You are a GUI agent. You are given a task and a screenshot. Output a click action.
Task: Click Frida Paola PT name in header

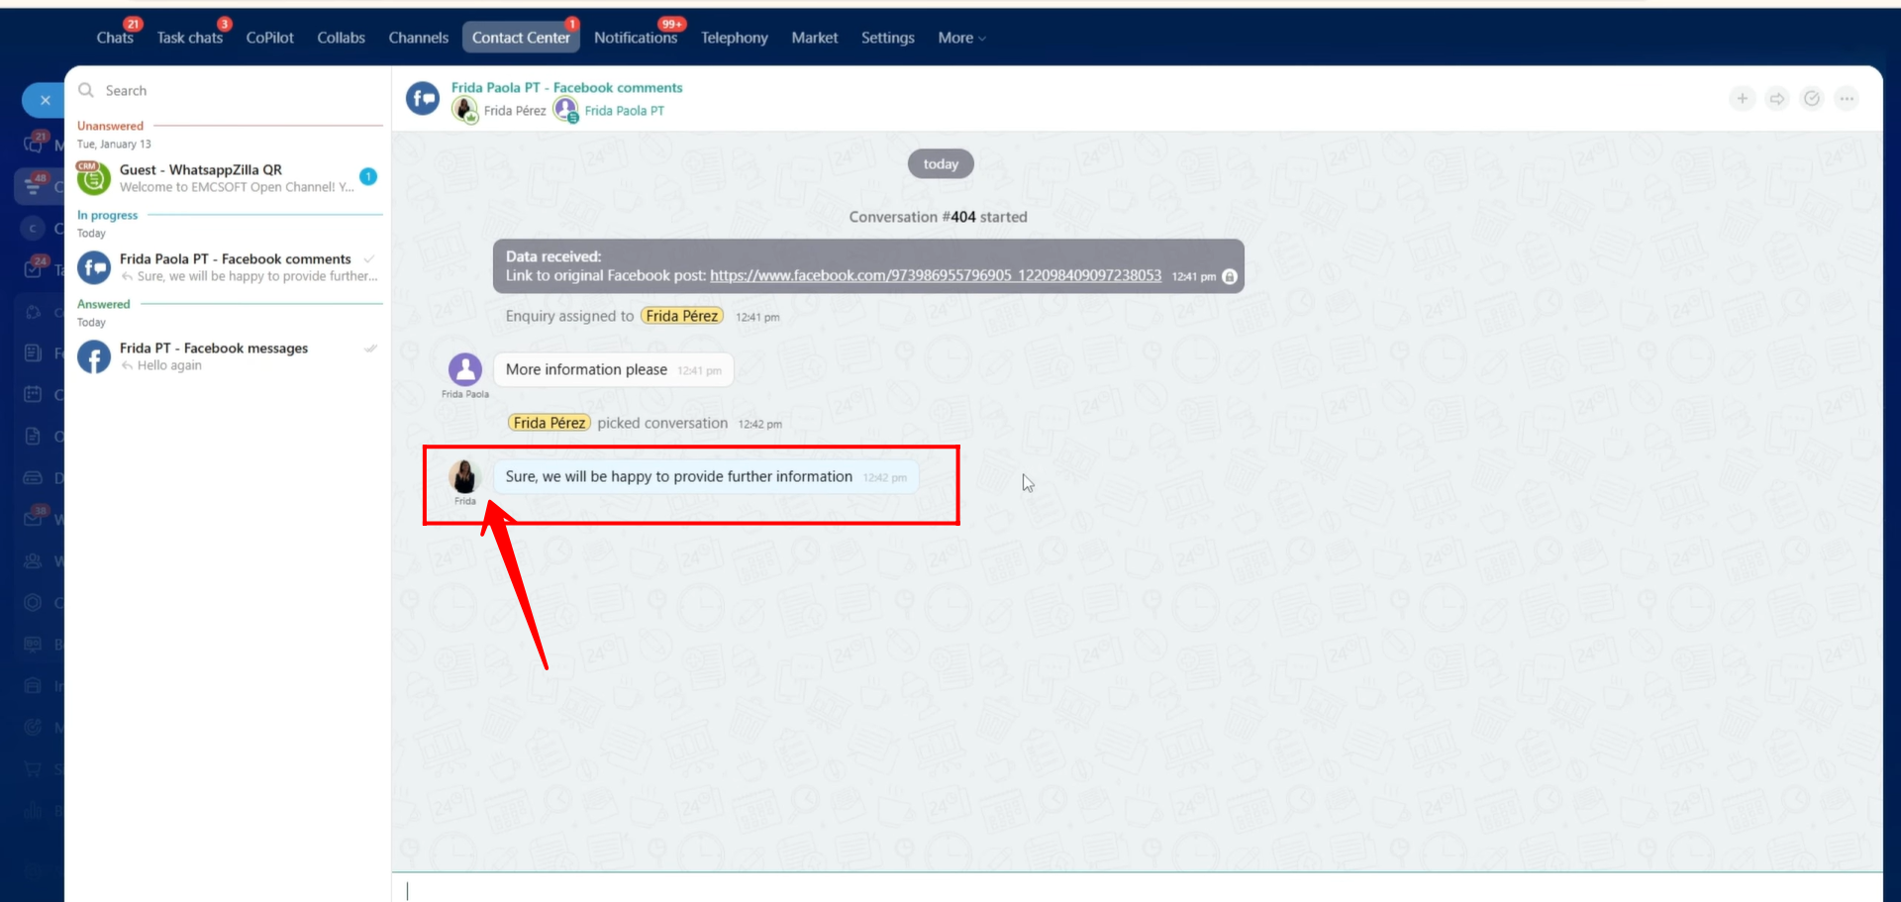(x=624, y=111)
